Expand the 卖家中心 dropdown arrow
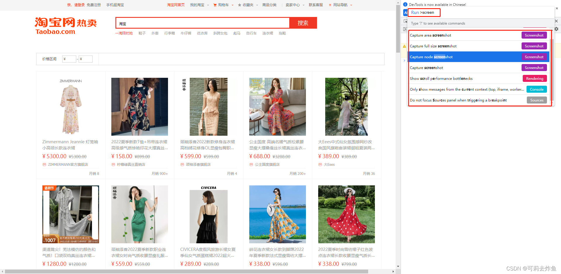Screen dimensions: 561x274 tap(304, 5)
